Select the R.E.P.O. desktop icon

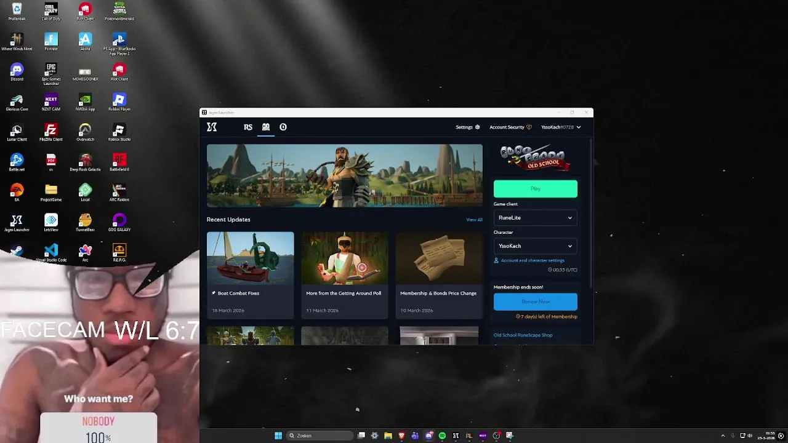(119, 253)
